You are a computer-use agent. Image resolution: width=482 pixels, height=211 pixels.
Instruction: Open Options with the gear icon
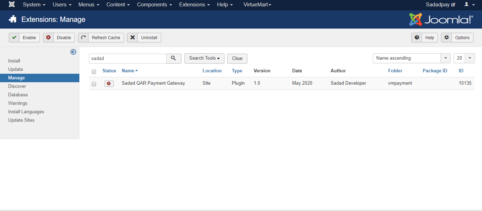457,38
